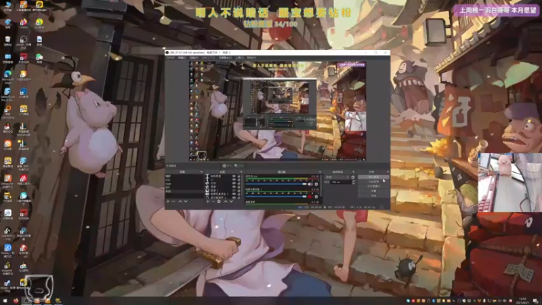
Task: Open the Firefox desktop shortcut
Action: pos(24,23)
